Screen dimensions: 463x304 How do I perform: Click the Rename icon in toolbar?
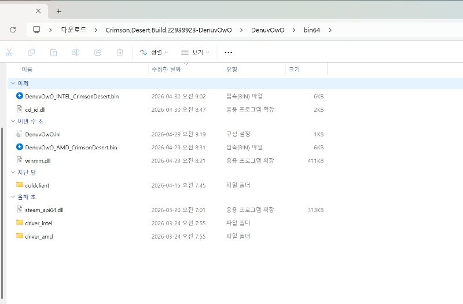[x=76, y=53]
